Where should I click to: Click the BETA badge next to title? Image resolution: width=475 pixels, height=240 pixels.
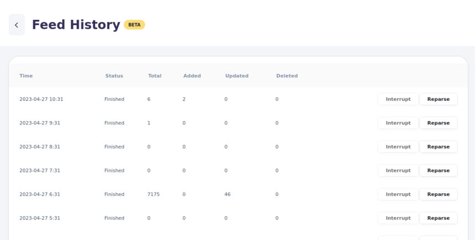(134, 25)
